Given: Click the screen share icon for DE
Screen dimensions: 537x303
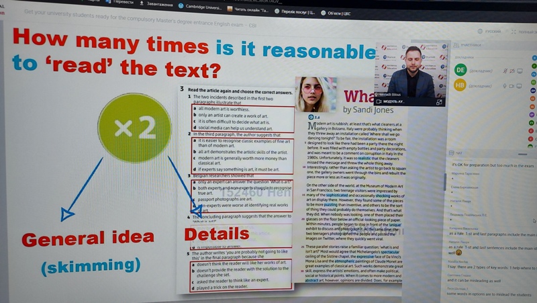Looking at the screenshot, I should click(x=520, y=71).
